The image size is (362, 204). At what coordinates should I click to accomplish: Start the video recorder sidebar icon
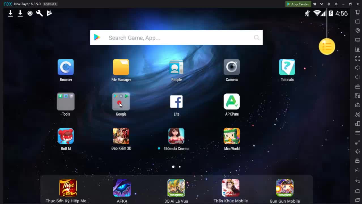(358, 161)
